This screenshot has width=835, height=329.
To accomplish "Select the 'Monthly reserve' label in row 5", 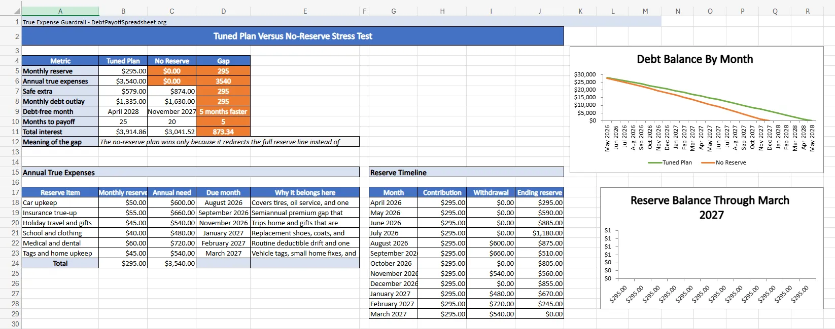I will click(60, 71).
